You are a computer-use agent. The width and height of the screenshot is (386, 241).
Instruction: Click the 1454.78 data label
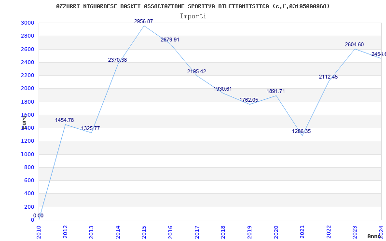(65, 120)
